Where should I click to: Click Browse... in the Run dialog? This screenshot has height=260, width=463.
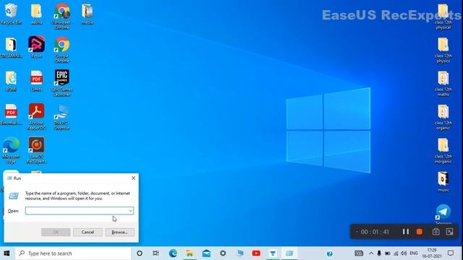click(119, 233)
